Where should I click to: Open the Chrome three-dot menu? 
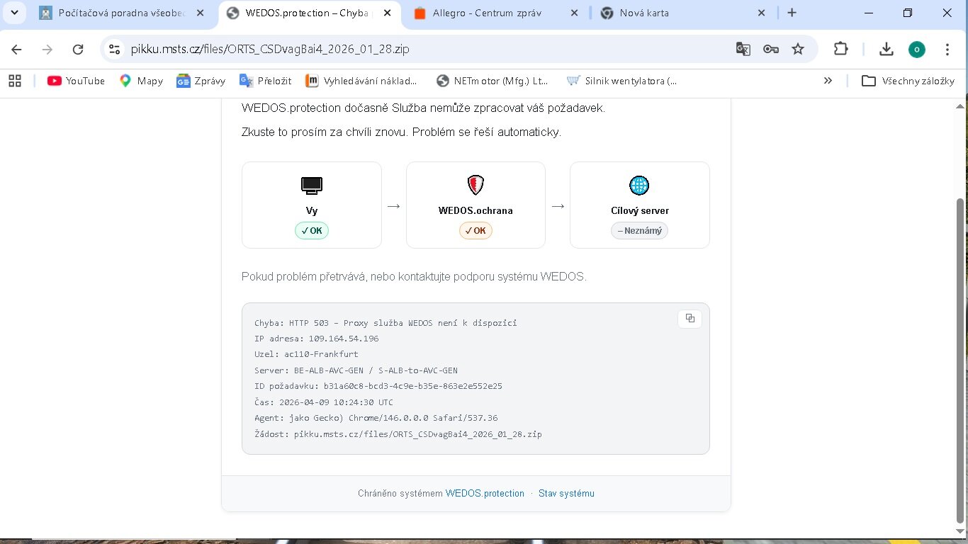[x=947, y=49]
